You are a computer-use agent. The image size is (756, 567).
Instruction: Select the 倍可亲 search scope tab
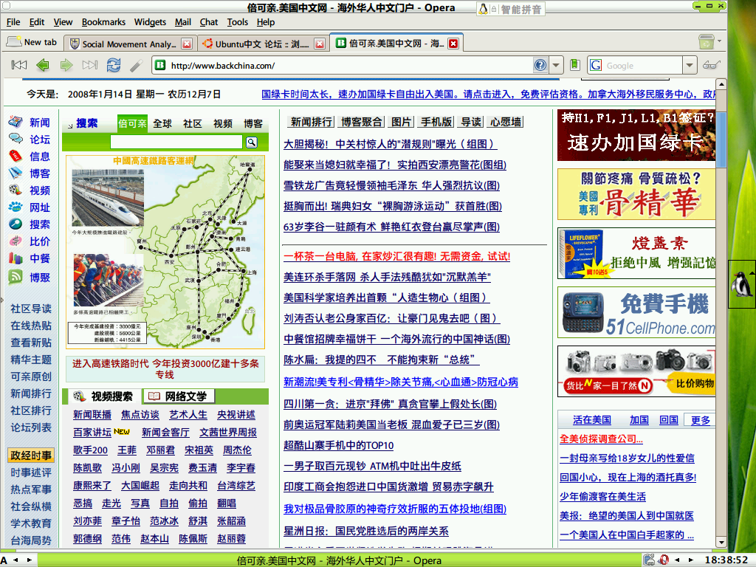132,123
